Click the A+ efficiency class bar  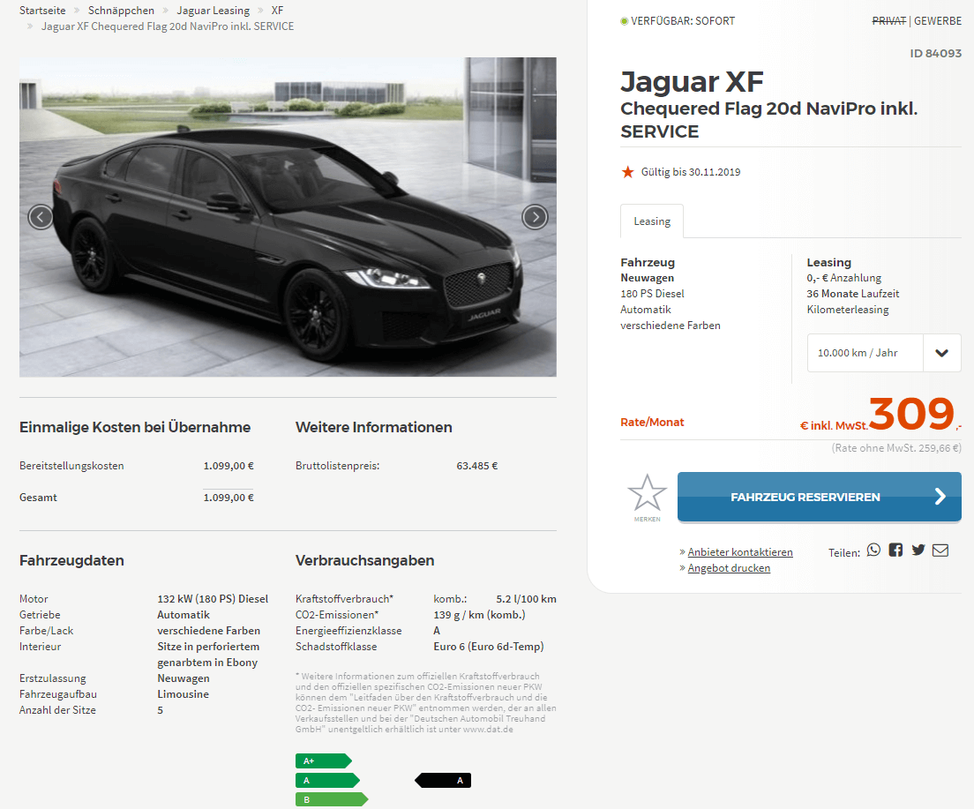pos(323,760)
